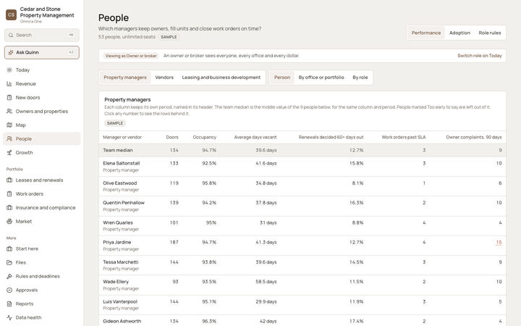Viewport: 521px width, 326px height.
Task: Click the Search input field
Action: pyautogui.click(x=41, y=35)
